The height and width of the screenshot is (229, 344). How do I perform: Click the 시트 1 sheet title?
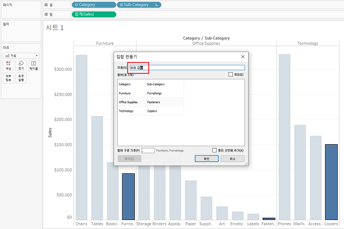[55, 28]
